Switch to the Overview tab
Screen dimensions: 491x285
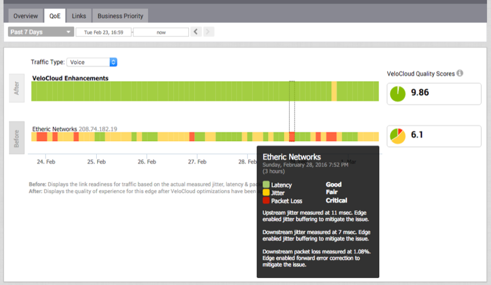coord(25,16)
